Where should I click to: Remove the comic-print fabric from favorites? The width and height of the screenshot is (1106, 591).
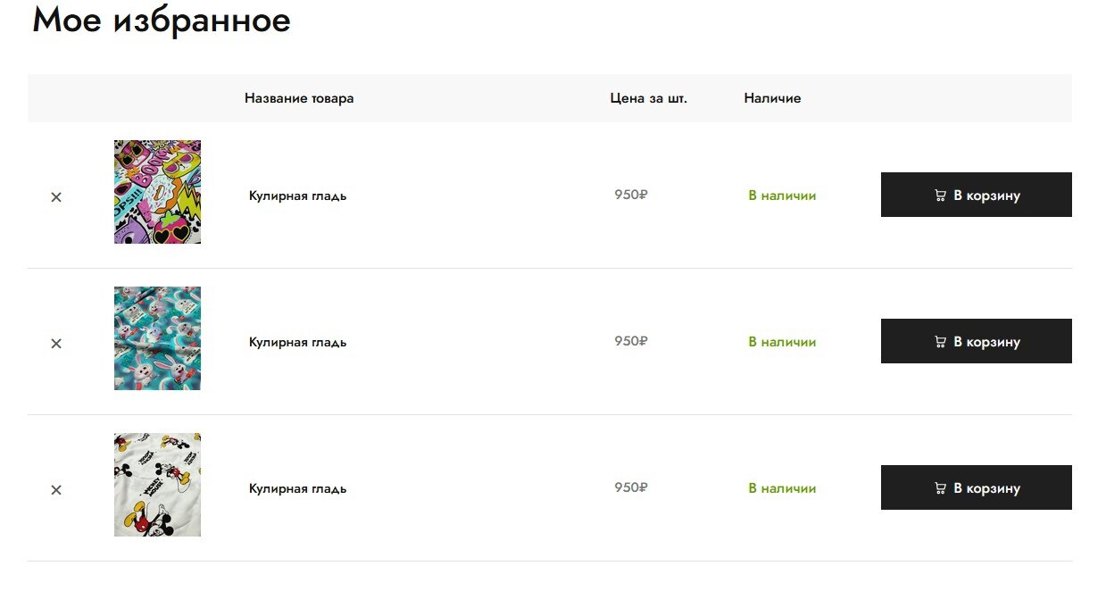pyautogui.click(x=56, y=197)
